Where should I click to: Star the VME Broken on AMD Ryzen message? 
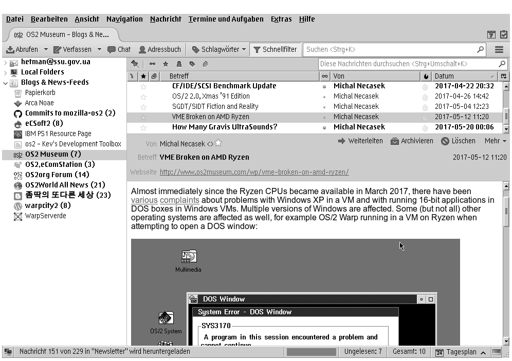tap(143, 117)
